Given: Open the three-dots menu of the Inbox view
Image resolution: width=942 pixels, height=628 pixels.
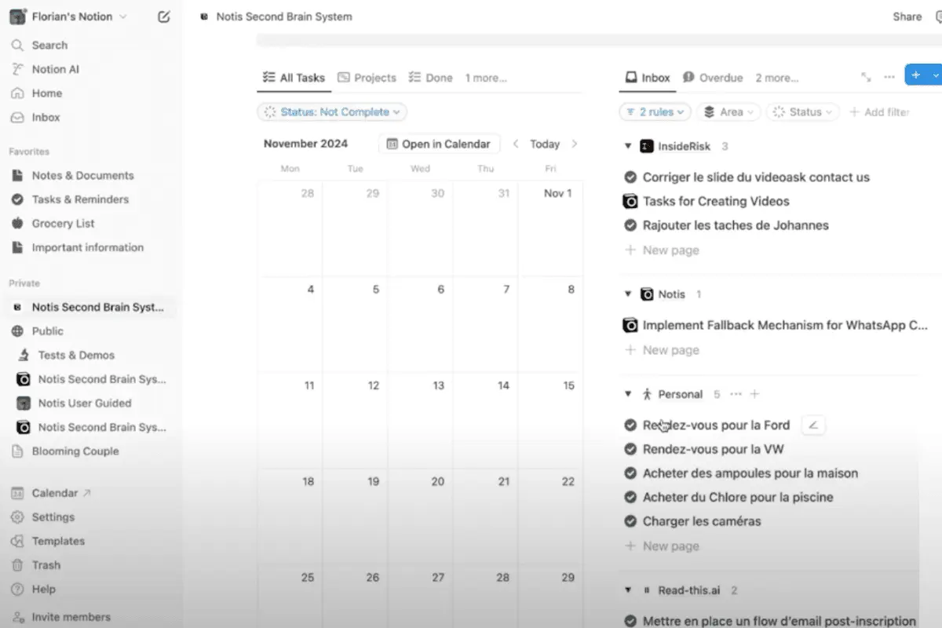Looking at the screenshot, I should pyautogui.click(x=889, y=77).
